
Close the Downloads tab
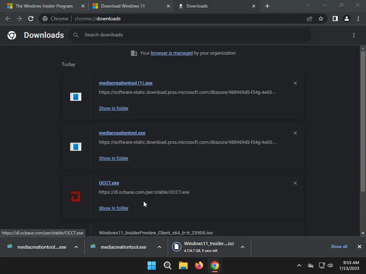tap(254, 6)
